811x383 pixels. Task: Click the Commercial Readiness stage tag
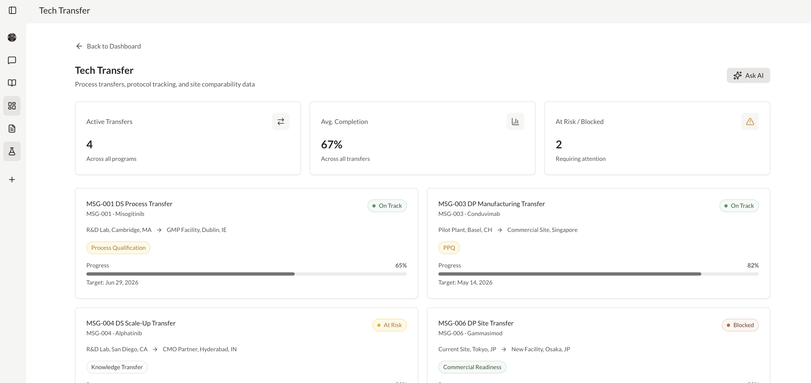472,367
